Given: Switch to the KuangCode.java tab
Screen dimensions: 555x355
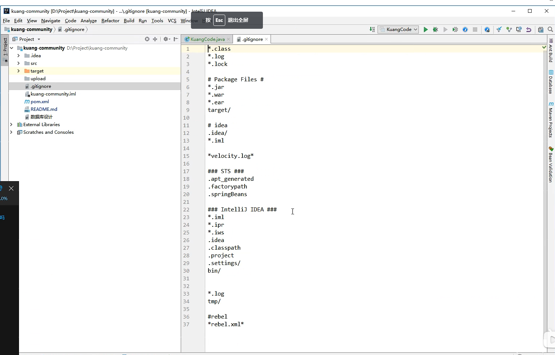Looking at the screenshot, I should 207,39.
